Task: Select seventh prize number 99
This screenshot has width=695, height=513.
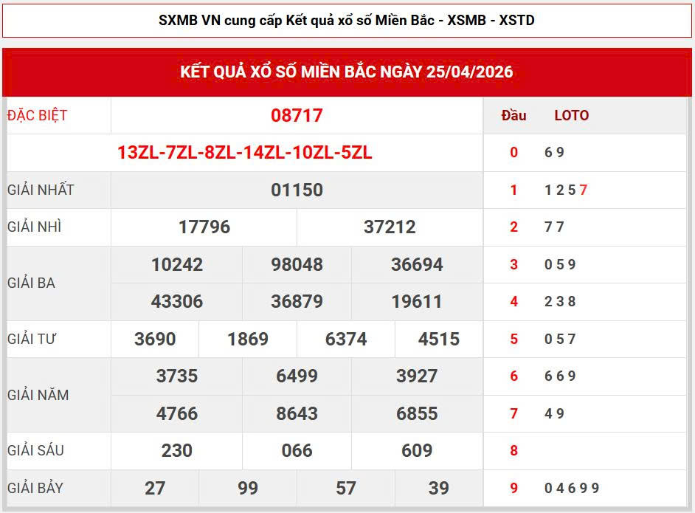Action: point(248,489)
